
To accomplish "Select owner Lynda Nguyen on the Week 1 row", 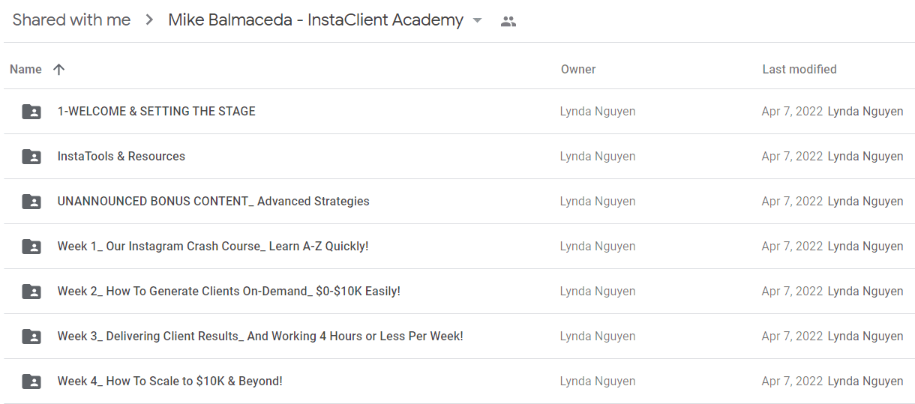I will click(598, 246).
